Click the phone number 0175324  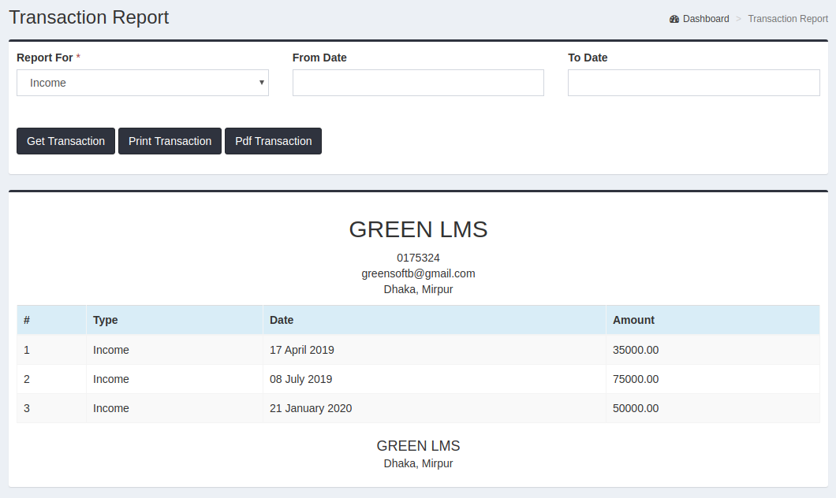click(418, 258)
